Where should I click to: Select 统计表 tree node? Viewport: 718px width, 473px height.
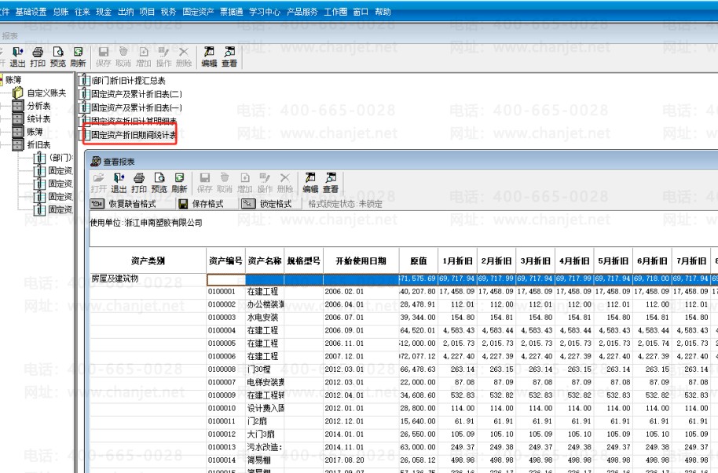tap(39, 119)
